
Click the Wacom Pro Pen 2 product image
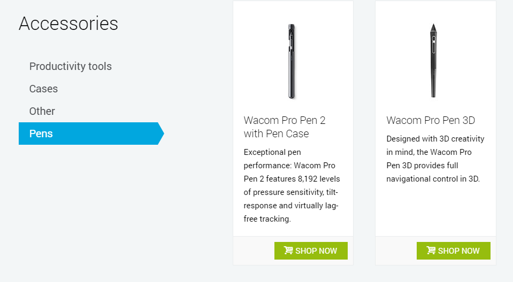click(x=292, y=61)
